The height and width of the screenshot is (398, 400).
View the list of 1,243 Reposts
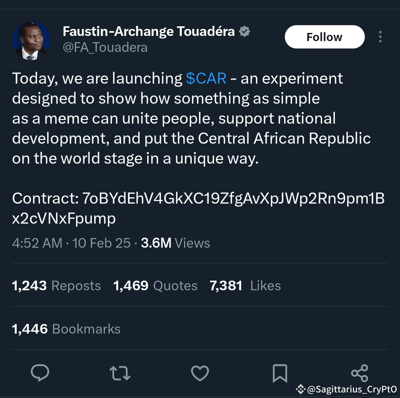pyautogui.click(x=56, y=285)
